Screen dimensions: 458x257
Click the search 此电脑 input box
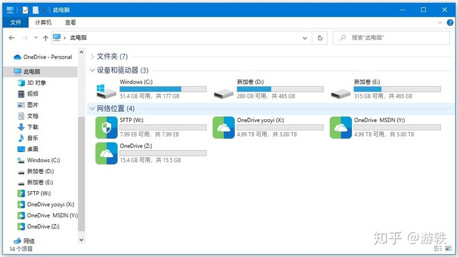[391, 38]
